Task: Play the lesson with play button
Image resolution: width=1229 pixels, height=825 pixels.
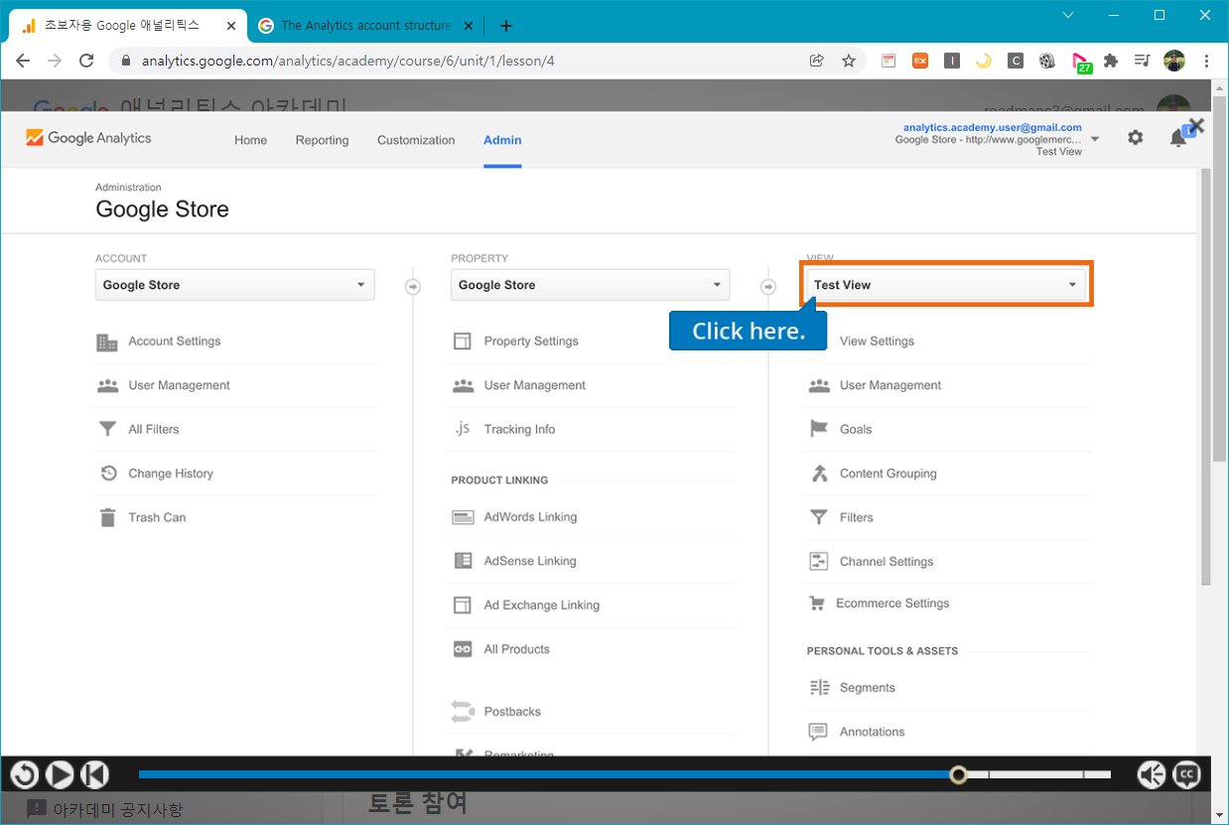Action: pyautogui.click(x=60, y=774)
